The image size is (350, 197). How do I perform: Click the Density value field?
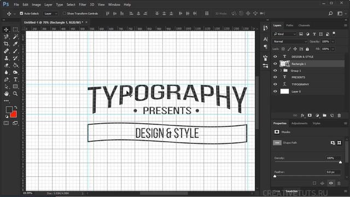click(333, 158)
